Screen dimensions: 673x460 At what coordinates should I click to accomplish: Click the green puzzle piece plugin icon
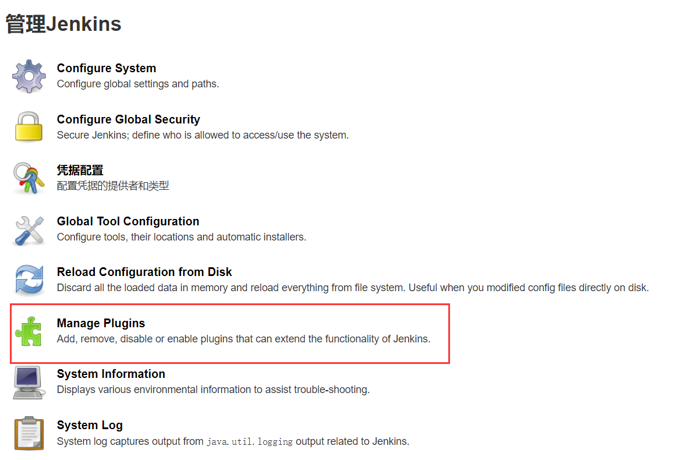point(29,331)
